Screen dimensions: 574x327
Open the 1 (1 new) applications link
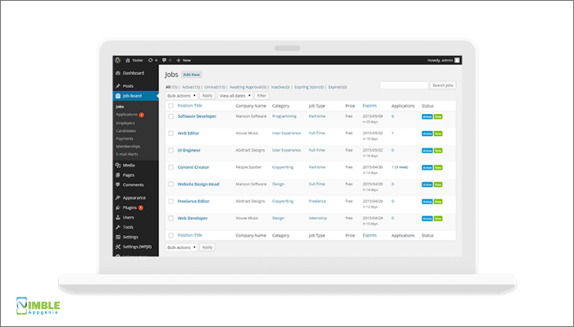(400, 167)
